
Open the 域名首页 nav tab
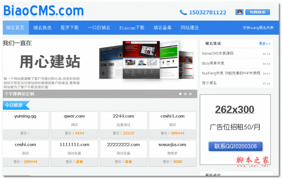pyautogui.click(x=16, y=28)
